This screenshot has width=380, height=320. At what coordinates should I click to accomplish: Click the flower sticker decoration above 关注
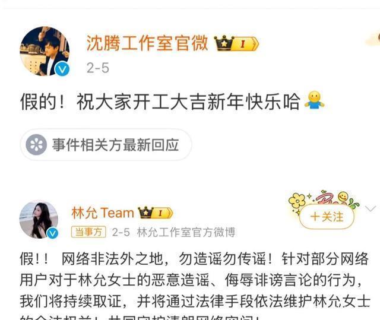297,200
